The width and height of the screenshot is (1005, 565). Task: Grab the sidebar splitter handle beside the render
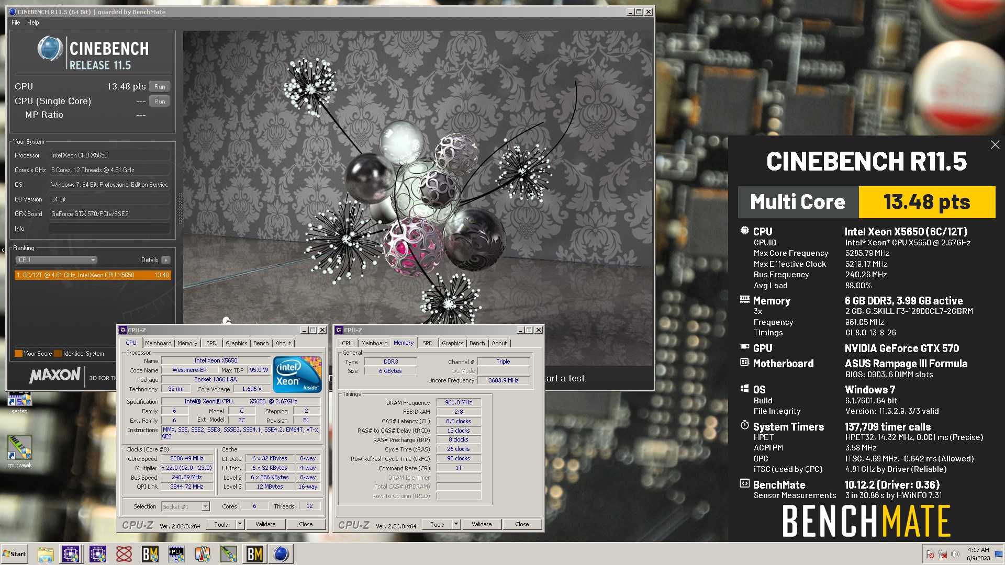pyautogui.click(x=181, y=209)
